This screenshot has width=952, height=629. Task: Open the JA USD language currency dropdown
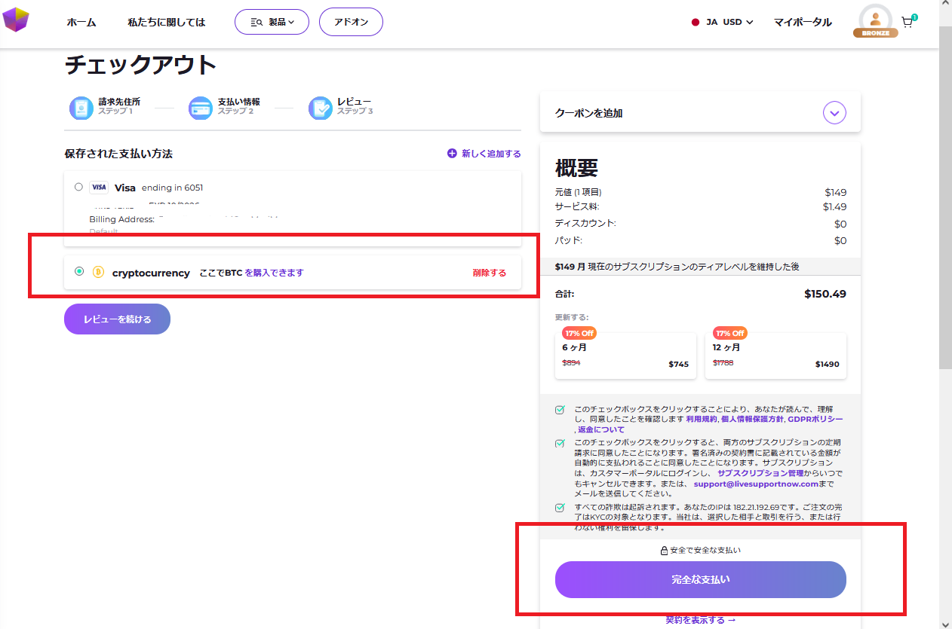(723, 22)
